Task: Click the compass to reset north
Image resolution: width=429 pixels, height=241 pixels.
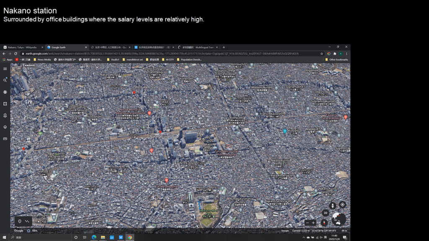Action: pos(324,223)
